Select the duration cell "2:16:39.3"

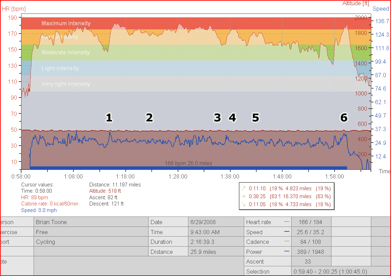(216, 242)
